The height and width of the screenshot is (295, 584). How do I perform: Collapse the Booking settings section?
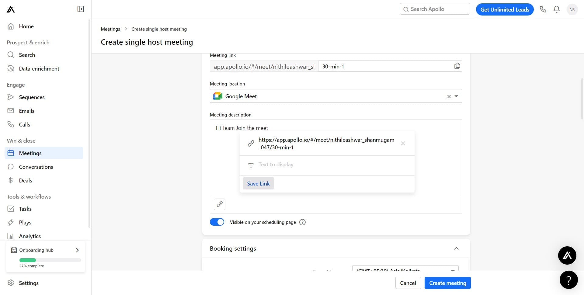pyautogui.click(x=456, y=248)
